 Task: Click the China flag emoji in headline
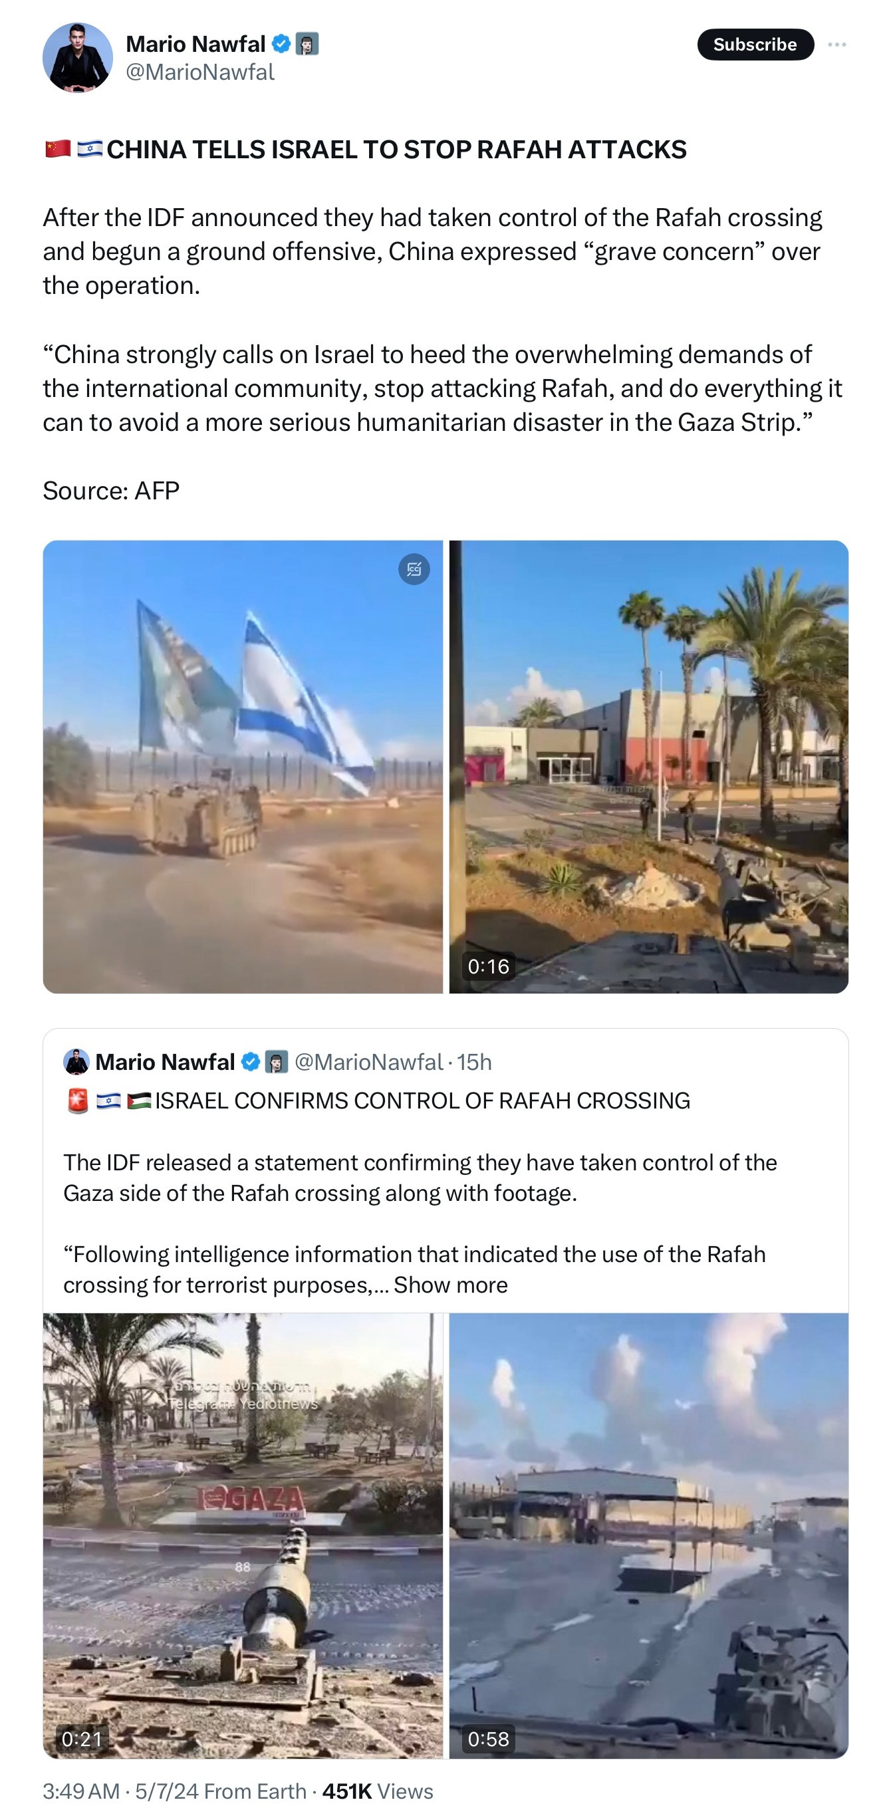(58, 149)
